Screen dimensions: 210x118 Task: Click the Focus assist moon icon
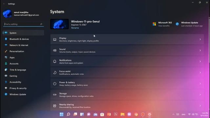tap(55, 72)
